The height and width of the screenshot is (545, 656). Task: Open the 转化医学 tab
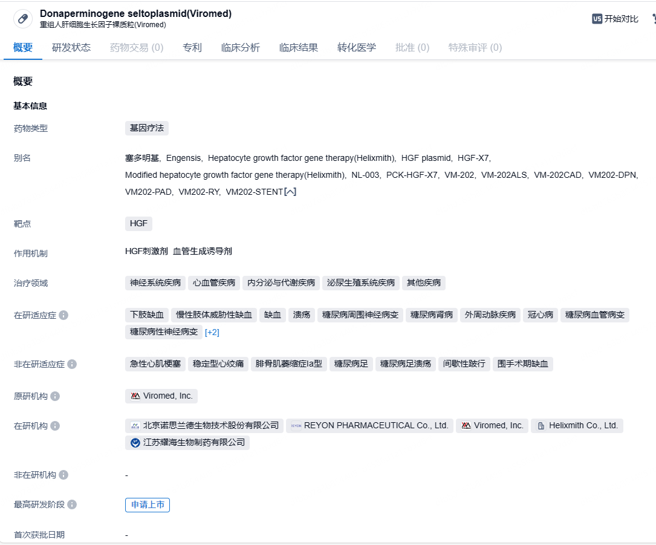pyautogui.click(x=357, y=47)
